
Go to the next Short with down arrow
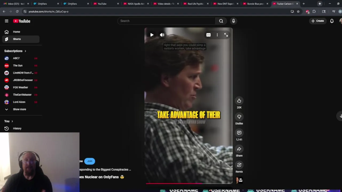[341, 116]
